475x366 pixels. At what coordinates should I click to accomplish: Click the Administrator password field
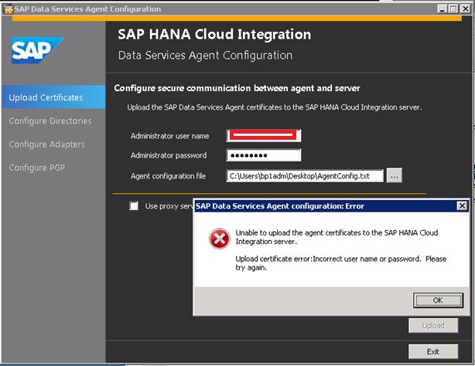point(264,155)
